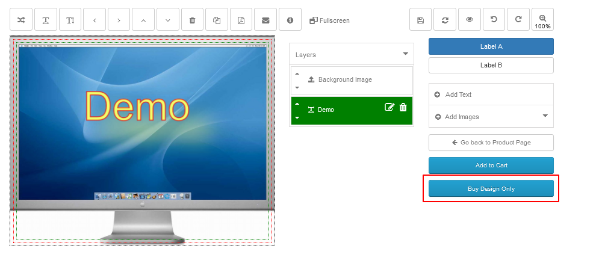Screen dimensions: 602x266
Task: Move Demo layer down with its arrow
Action: (x=297, y=117)
